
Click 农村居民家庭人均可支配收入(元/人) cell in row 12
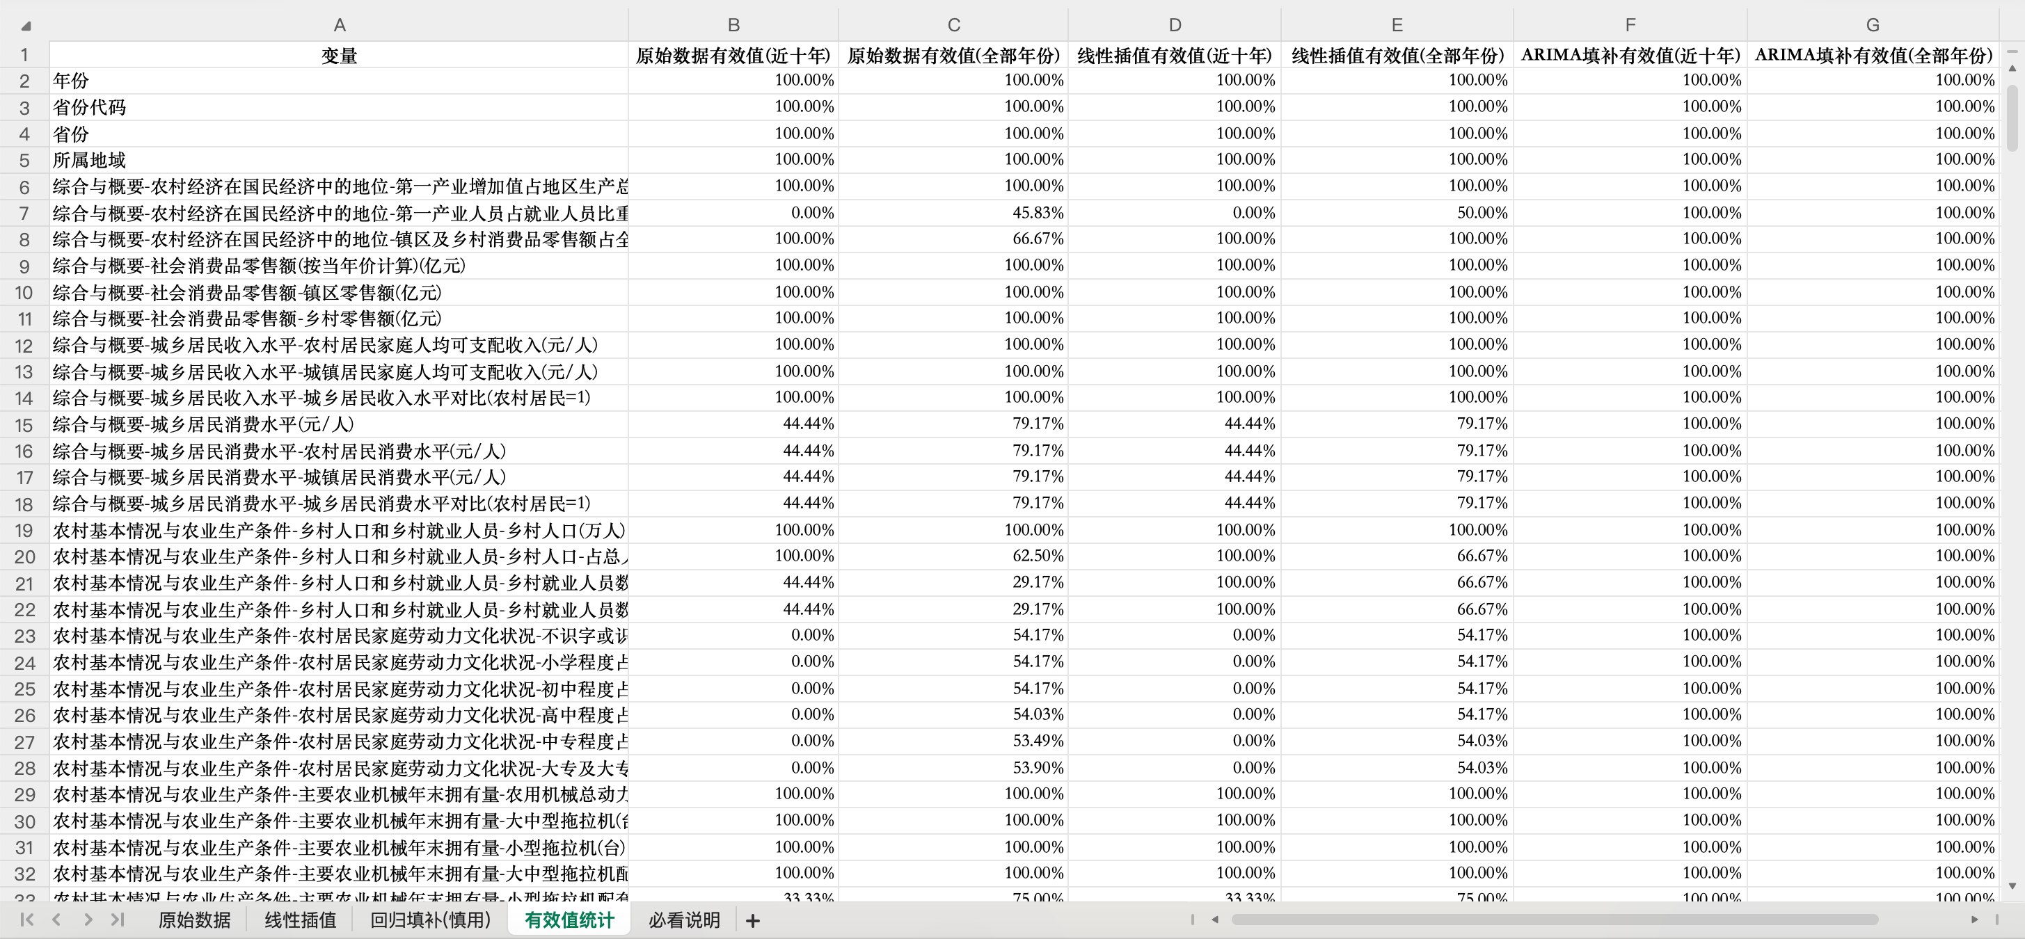(x=340, y=345)
